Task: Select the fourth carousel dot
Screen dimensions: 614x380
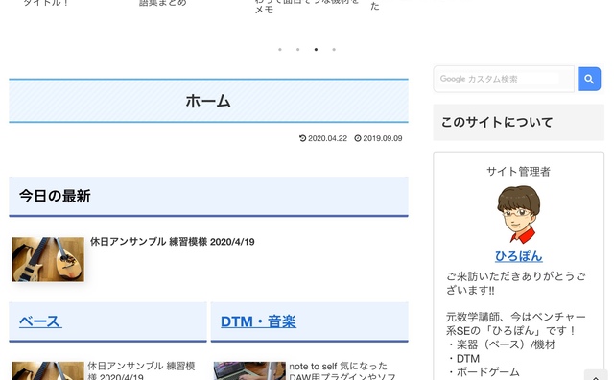Action: tap(334, 49)
